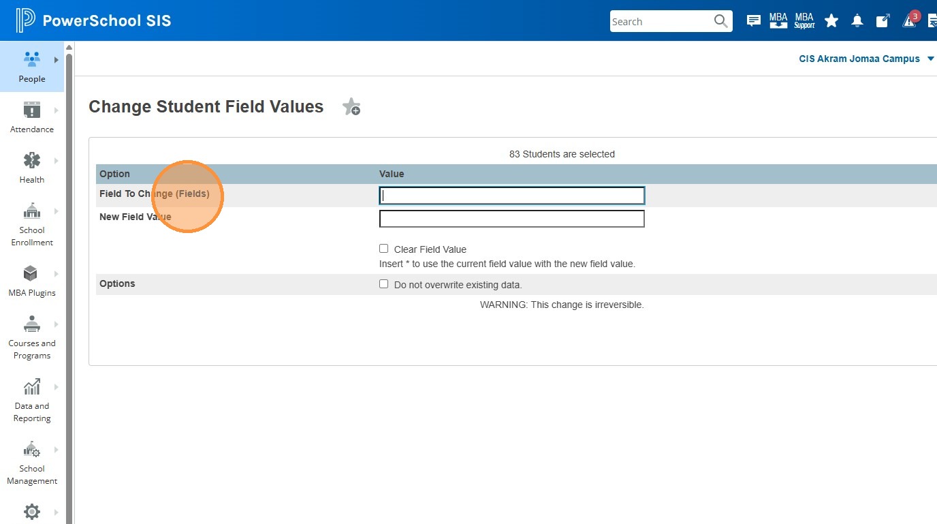
Task: Click the MBA download icon
Action: click(x=778, y=21)
